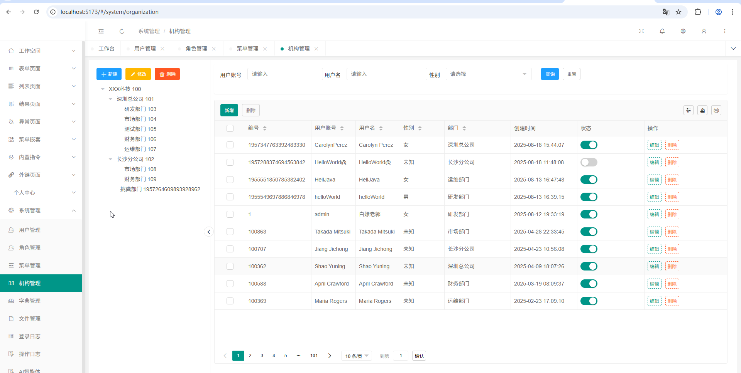Close the 菜单管理 tab

(x=265, y=49)
